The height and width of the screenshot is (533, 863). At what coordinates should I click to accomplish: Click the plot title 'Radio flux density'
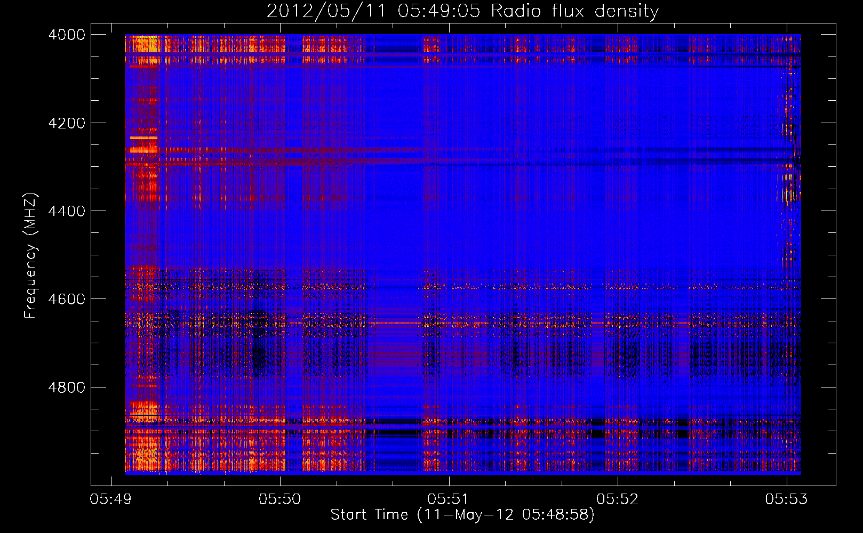462,11
